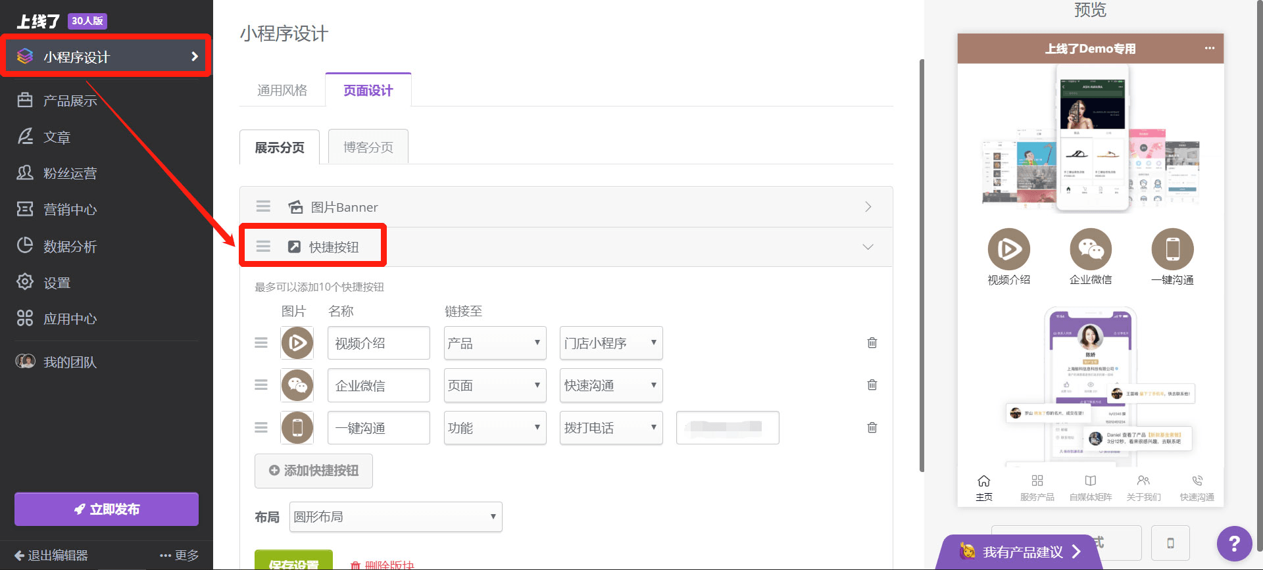
Task: Switch to the 通用风格 tab
Action: point(282,90)
